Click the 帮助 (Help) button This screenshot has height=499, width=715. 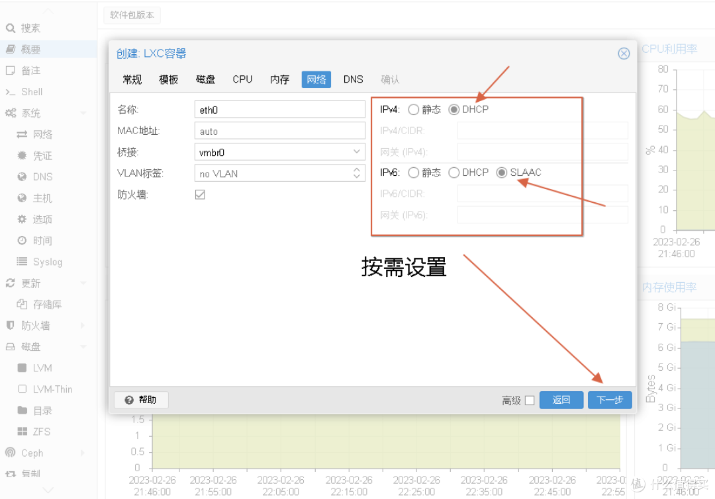coord(140,400)
